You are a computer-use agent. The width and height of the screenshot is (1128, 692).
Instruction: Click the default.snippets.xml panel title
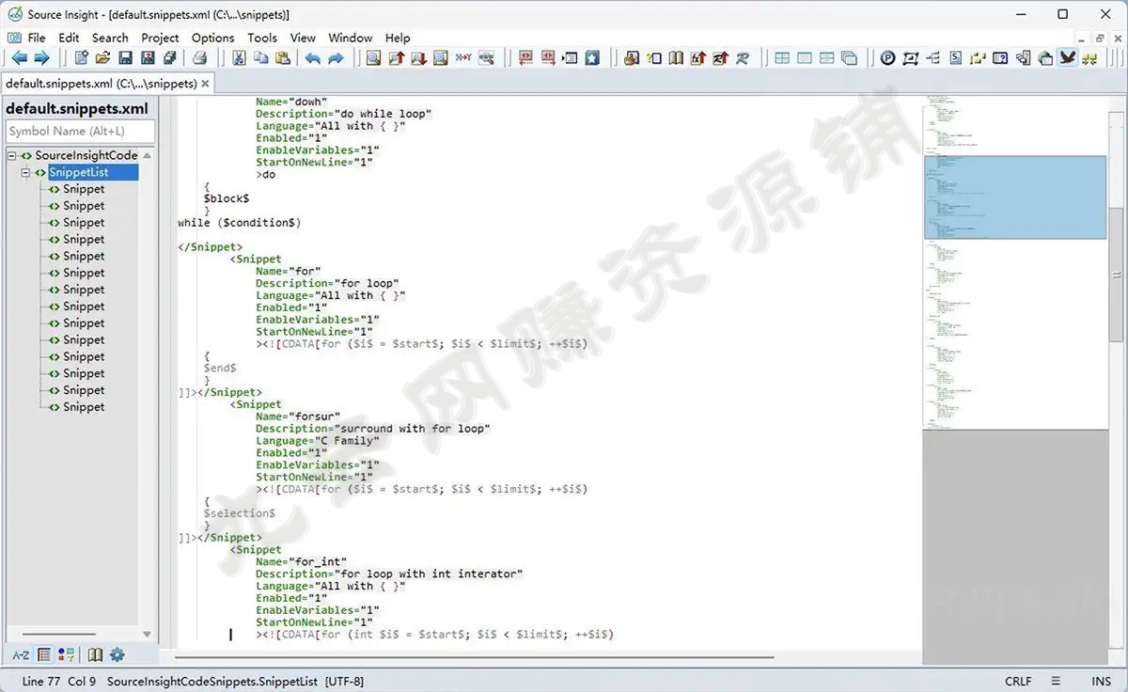78,108
